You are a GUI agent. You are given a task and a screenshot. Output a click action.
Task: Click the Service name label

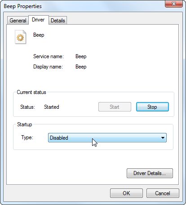pos(49,56)
